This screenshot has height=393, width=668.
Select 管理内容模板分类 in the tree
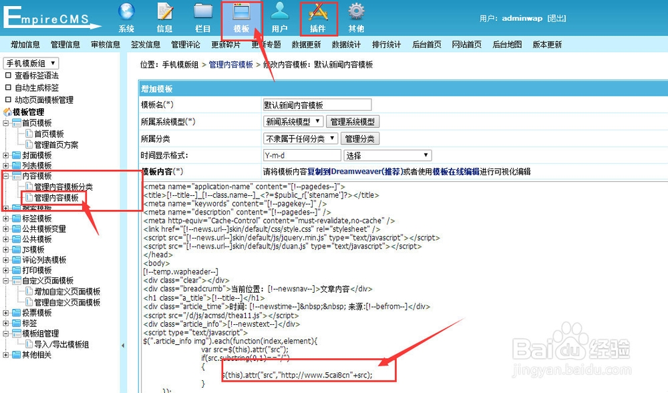(63, 186)
